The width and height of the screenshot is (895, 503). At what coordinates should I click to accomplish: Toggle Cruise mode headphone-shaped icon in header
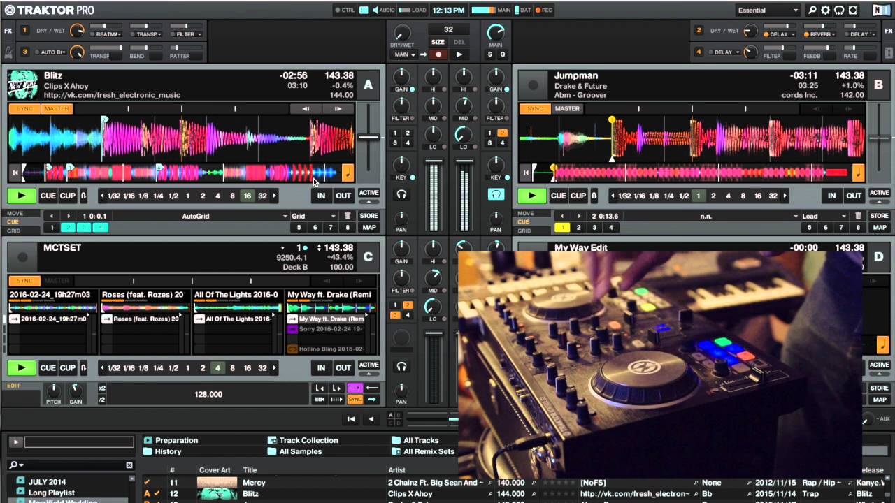click(839, 10)
